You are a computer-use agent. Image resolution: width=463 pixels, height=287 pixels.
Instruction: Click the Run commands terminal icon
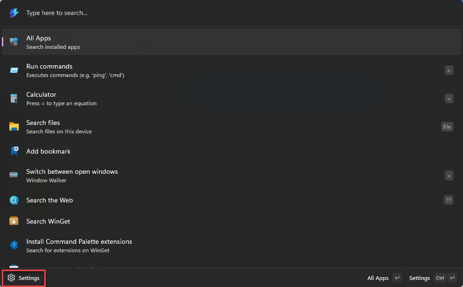(14, 70)
